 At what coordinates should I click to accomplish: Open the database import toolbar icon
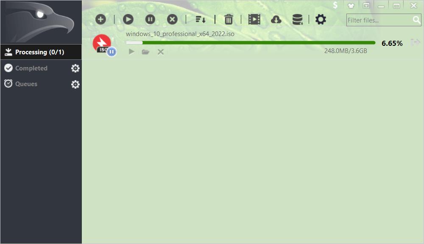coord(298,20)
